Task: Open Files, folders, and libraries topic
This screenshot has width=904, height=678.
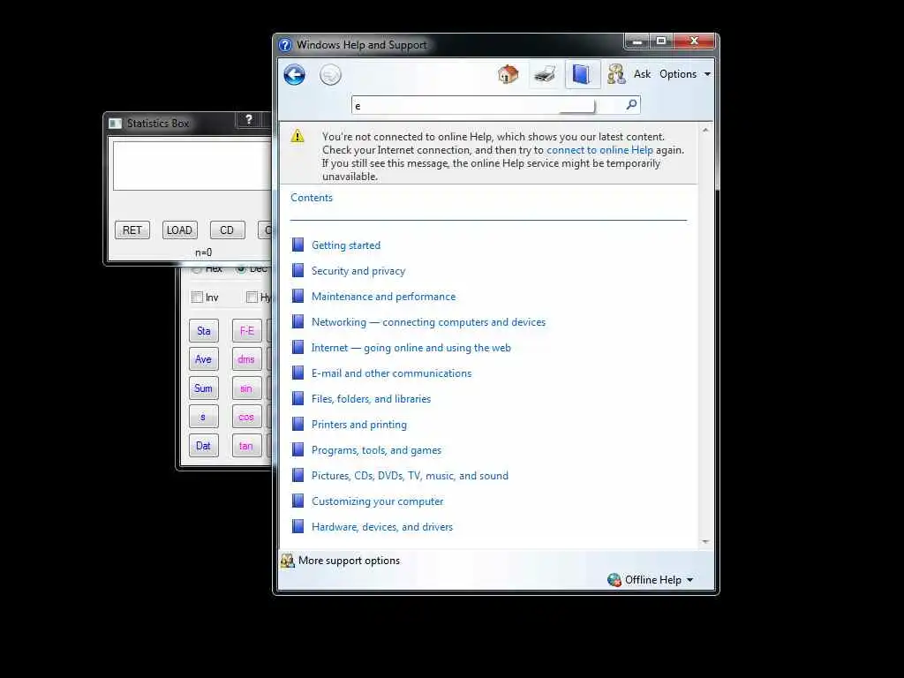Action: [372, 399]
